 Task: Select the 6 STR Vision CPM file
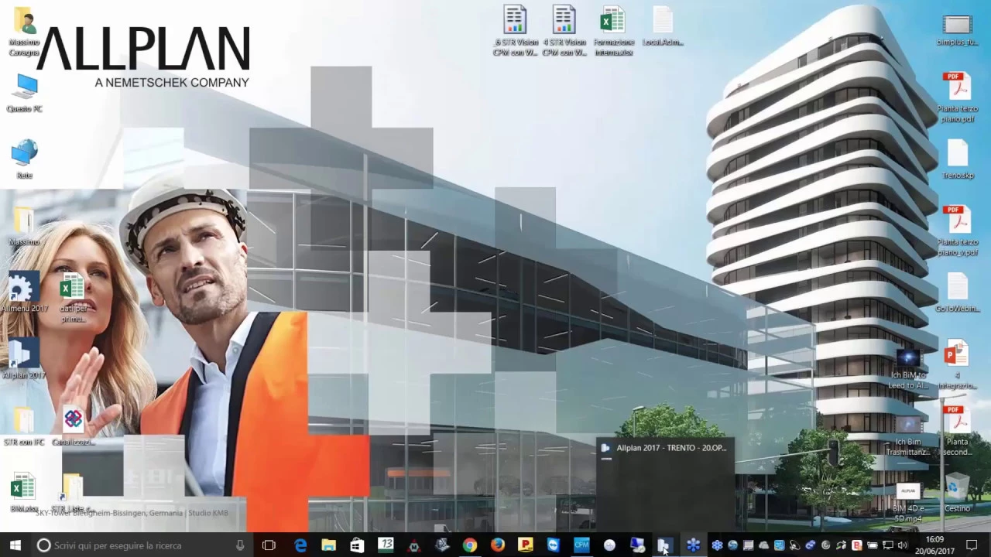(x=515, y=31)
